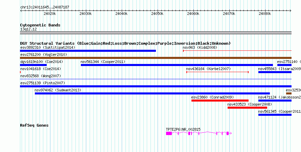Screen dimensions: 301x152
Task: Click the brown esv2761200 complex variant bar
Action: [156, 58]
